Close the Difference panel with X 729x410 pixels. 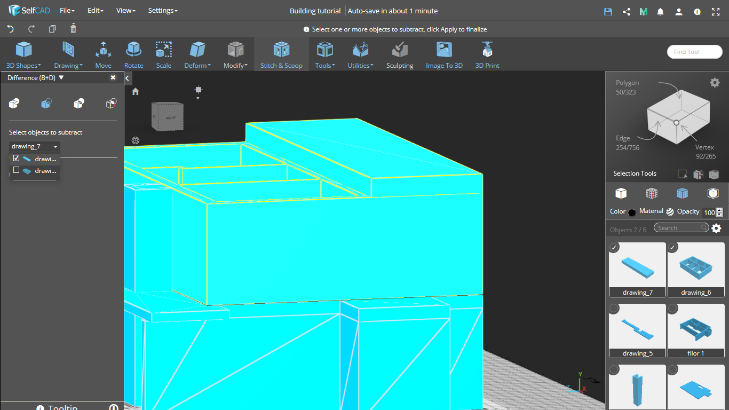pos(113,77)
